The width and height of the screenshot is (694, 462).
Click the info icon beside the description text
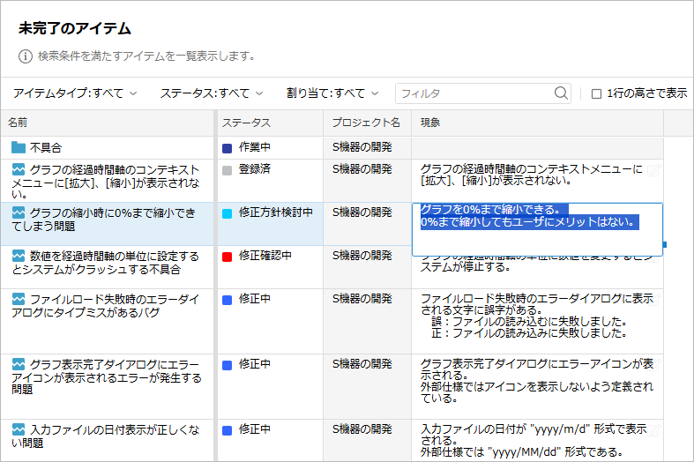pyautogui.click(x=26, y=56)
